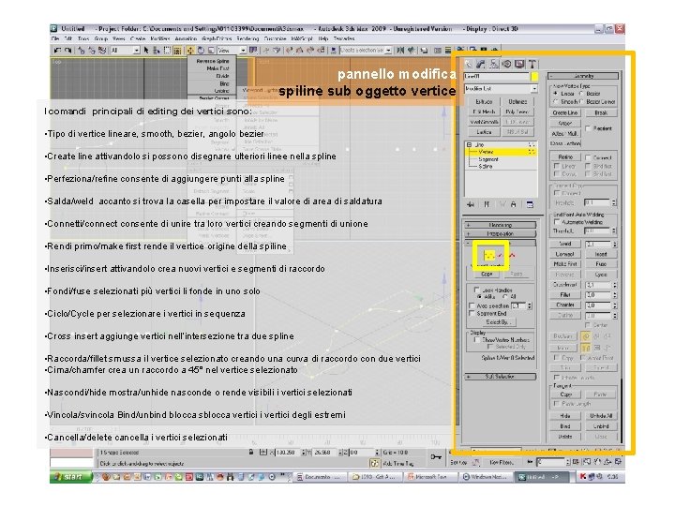Click the object name field Line01
Viewport: 675px width, 506px height.
click(x=496, y=76)
